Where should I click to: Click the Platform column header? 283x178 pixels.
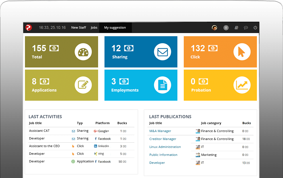coord(102,123)
